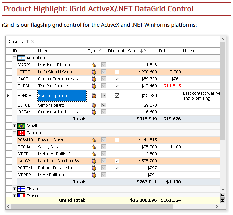
Task: Select the Rancho grande name cell
Action: pos(62,96)
